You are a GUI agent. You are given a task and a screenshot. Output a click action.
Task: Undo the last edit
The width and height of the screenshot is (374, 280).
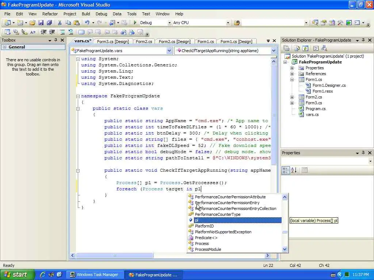(x=87, y=23)
